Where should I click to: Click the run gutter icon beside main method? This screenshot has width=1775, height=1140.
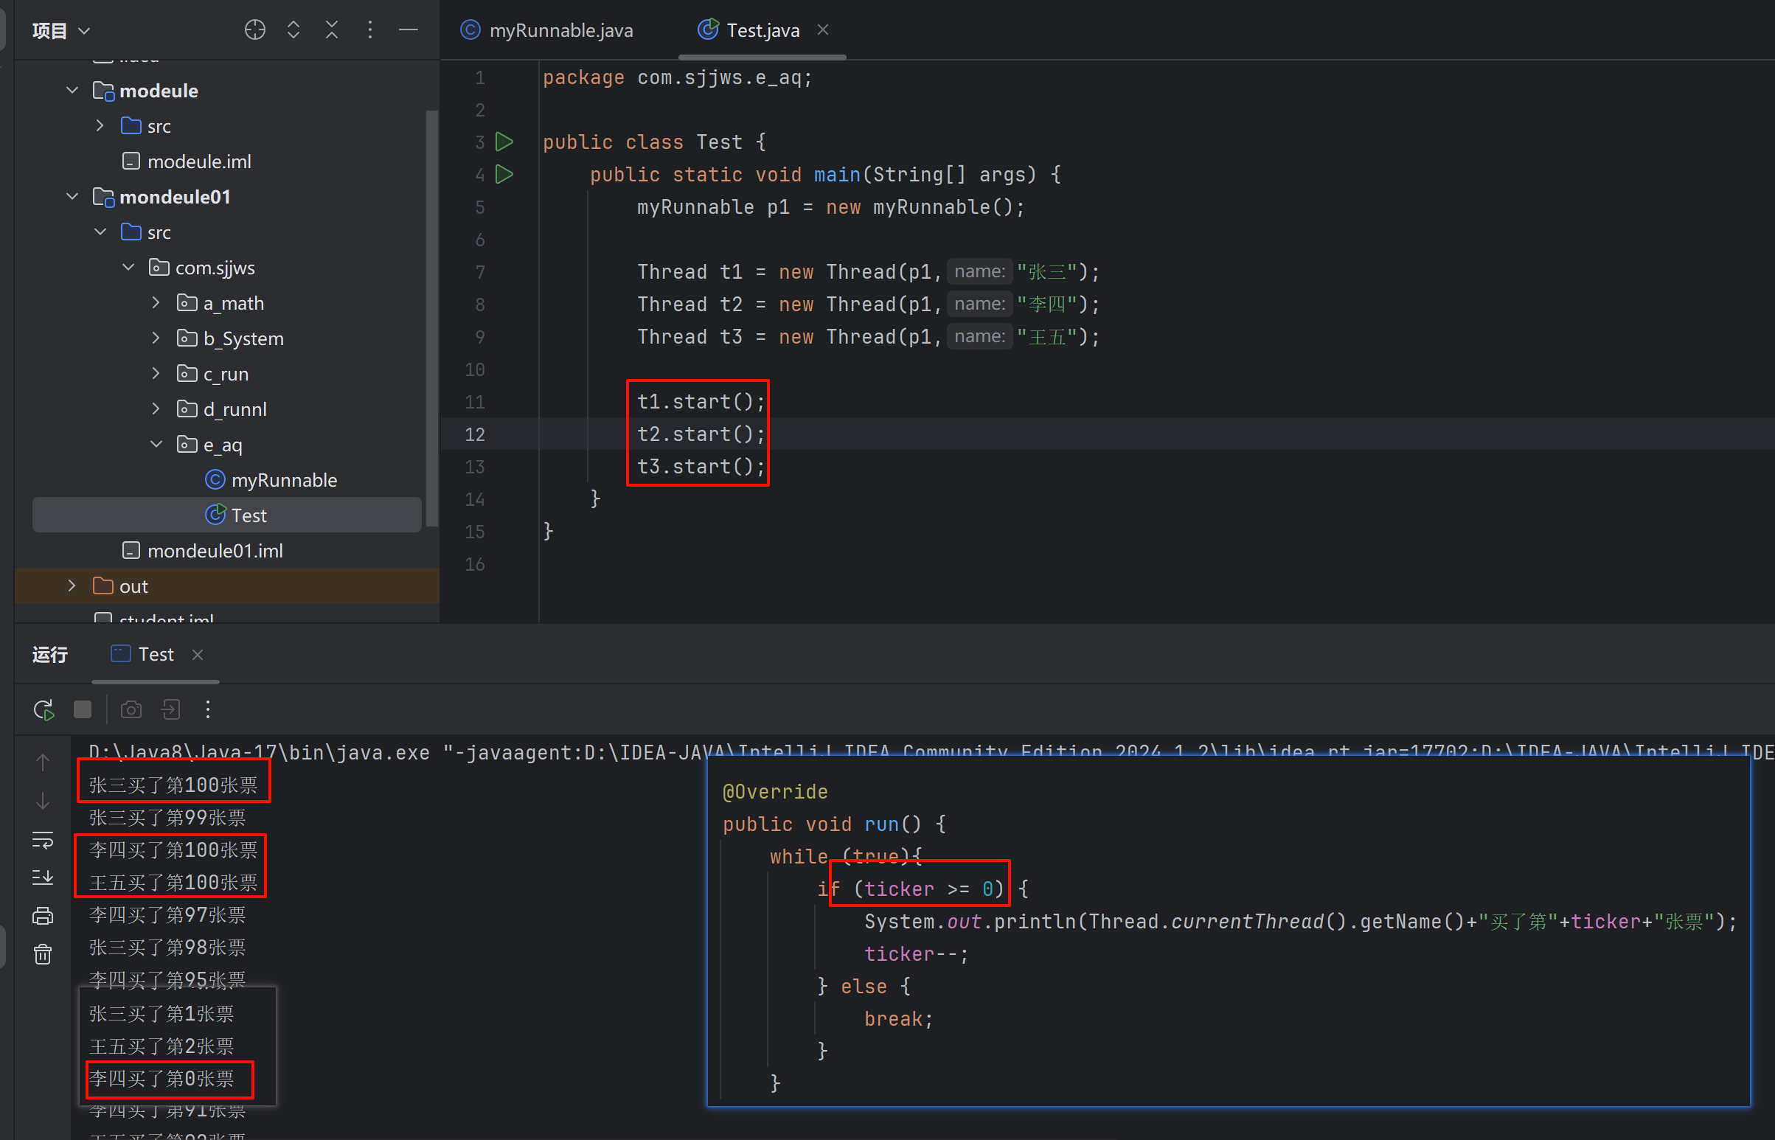coord(504,175)
